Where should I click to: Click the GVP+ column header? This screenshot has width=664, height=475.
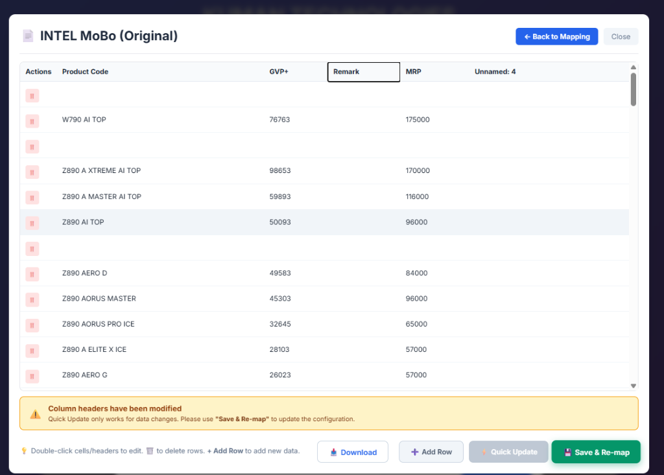[279, 71]
